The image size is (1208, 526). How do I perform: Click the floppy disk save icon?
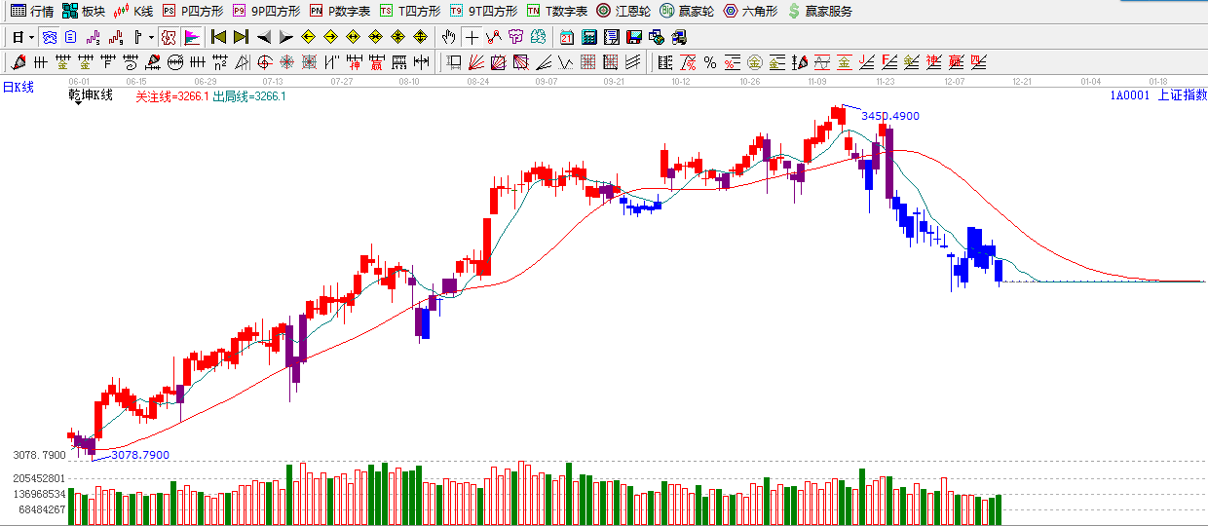tap(634, 37)
